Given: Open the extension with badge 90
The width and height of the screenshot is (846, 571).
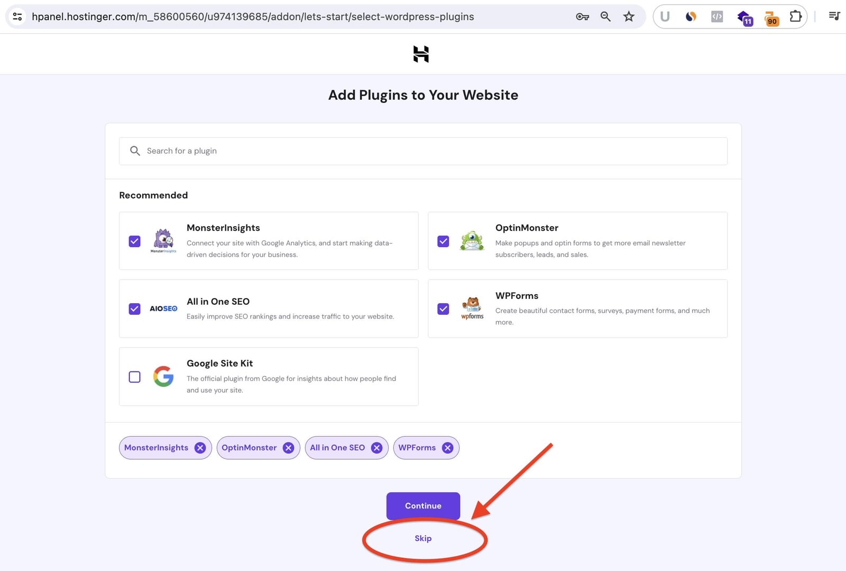Looking at the screenshot, I should click(x=771, y=18).
